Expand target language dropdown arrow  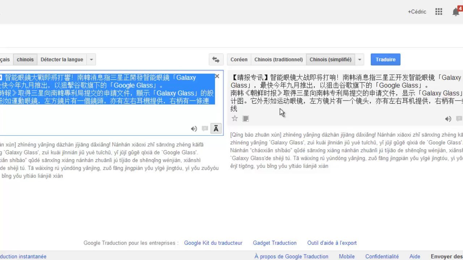360,60
